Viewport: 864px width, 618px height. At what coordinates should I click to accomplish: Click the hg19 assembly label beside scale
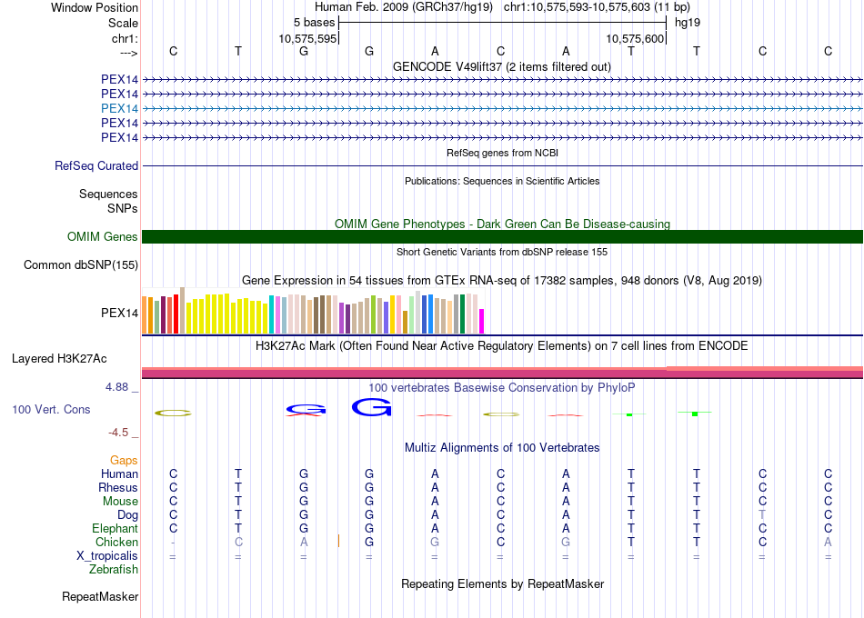(x=688, y=23)
